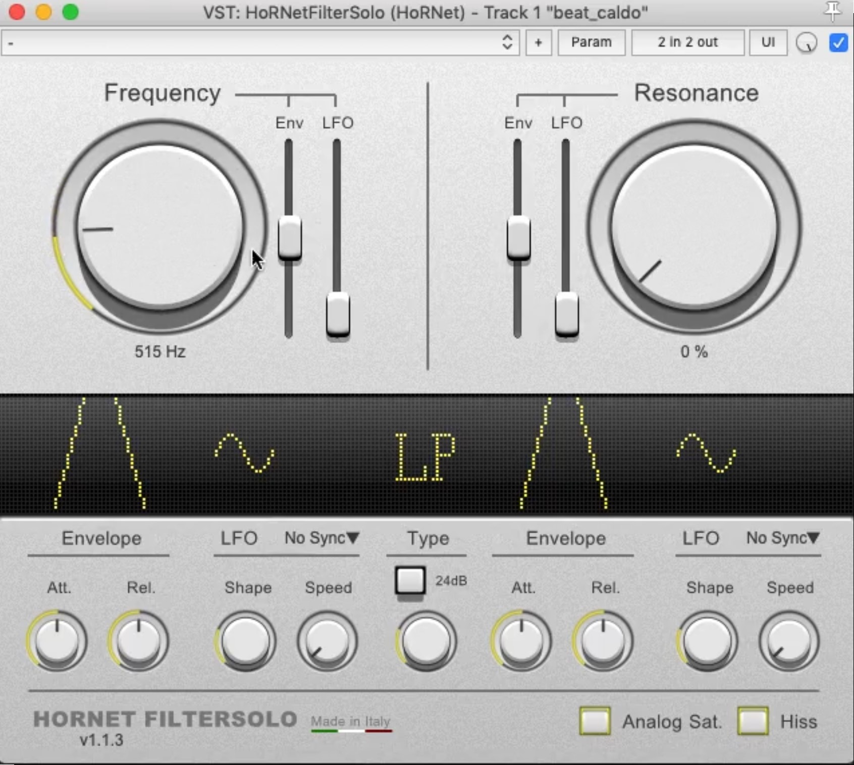Screen dimensions: 854x765
Task: Click the Resonance LFO Shape knob
Action: point(708,641)
